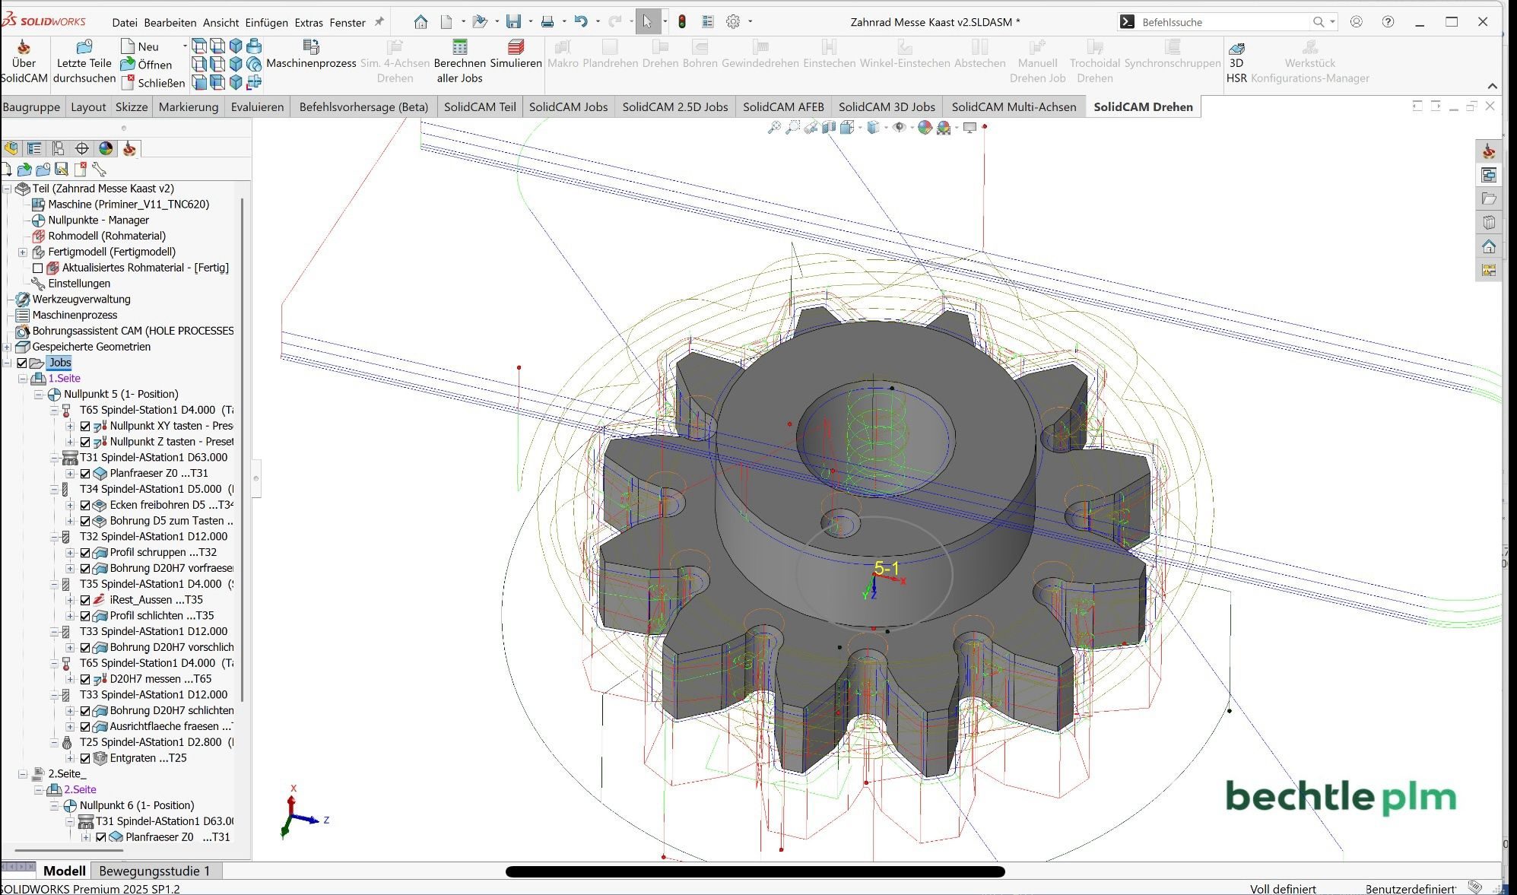Uncheck the iRest_Aussen job checkbox
Screen dimensions: 1517x895
coord(85,600)
